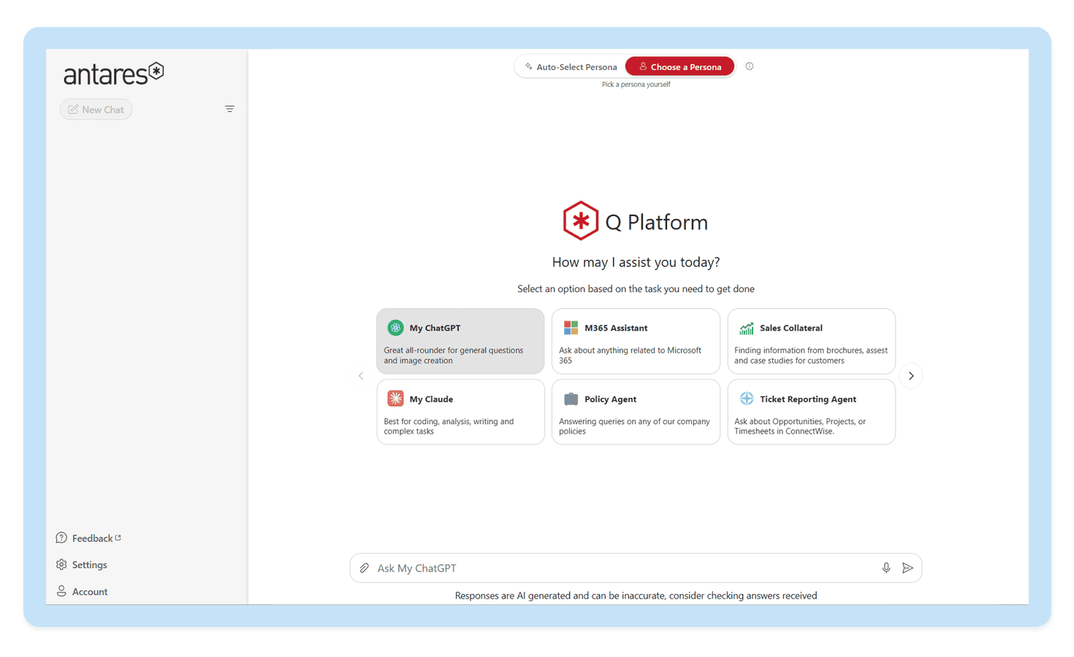Click the Settings gear icon
Screen dimensions: 1074x657
tap(61, 564)
